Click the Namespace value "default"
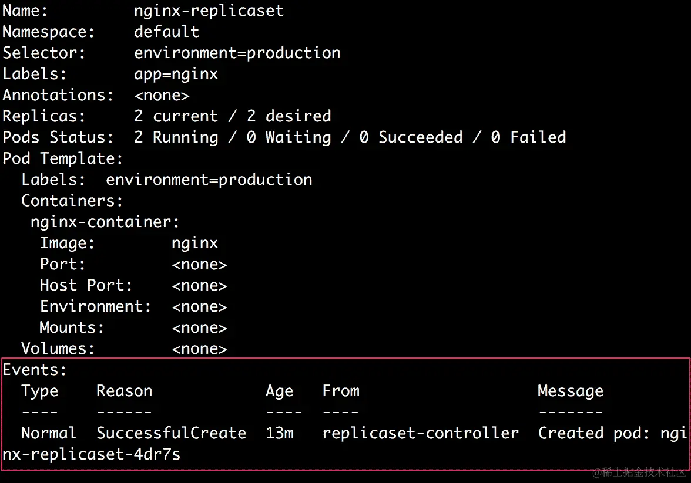The height and width of the screenshot is (483, 691). coord(166,32)
